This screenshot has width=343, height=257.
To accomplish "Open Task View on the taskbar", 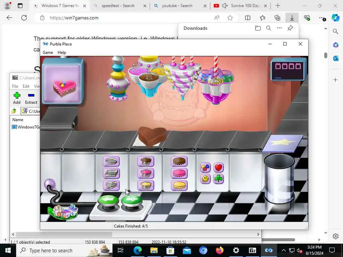I will (x=121, y=250).
